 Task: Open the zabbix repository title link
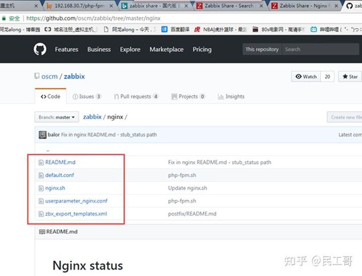coord(74,77)
